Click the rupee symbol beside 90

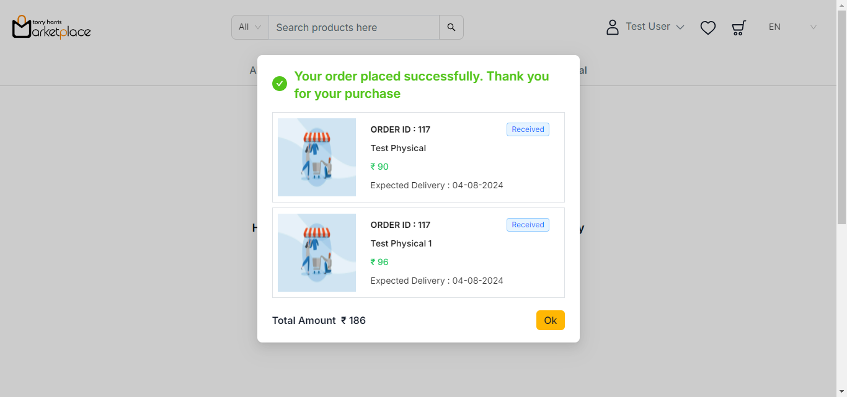click(373, 167)
